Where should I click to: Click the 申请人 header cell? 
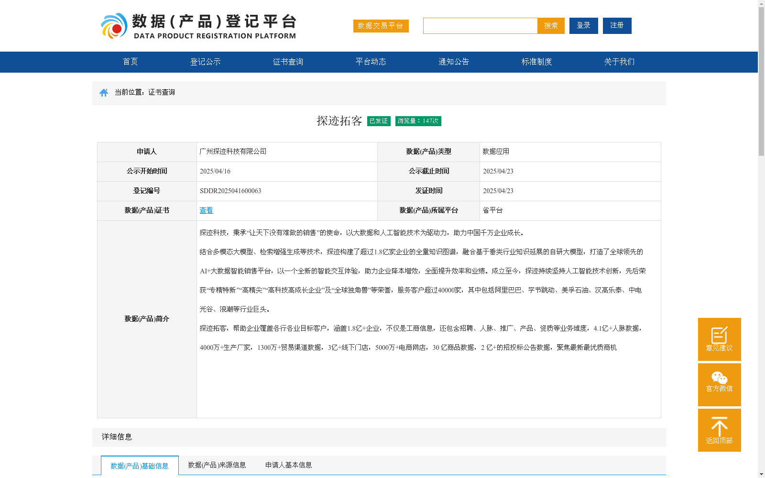pyautogui.click(x=147, y=152)
